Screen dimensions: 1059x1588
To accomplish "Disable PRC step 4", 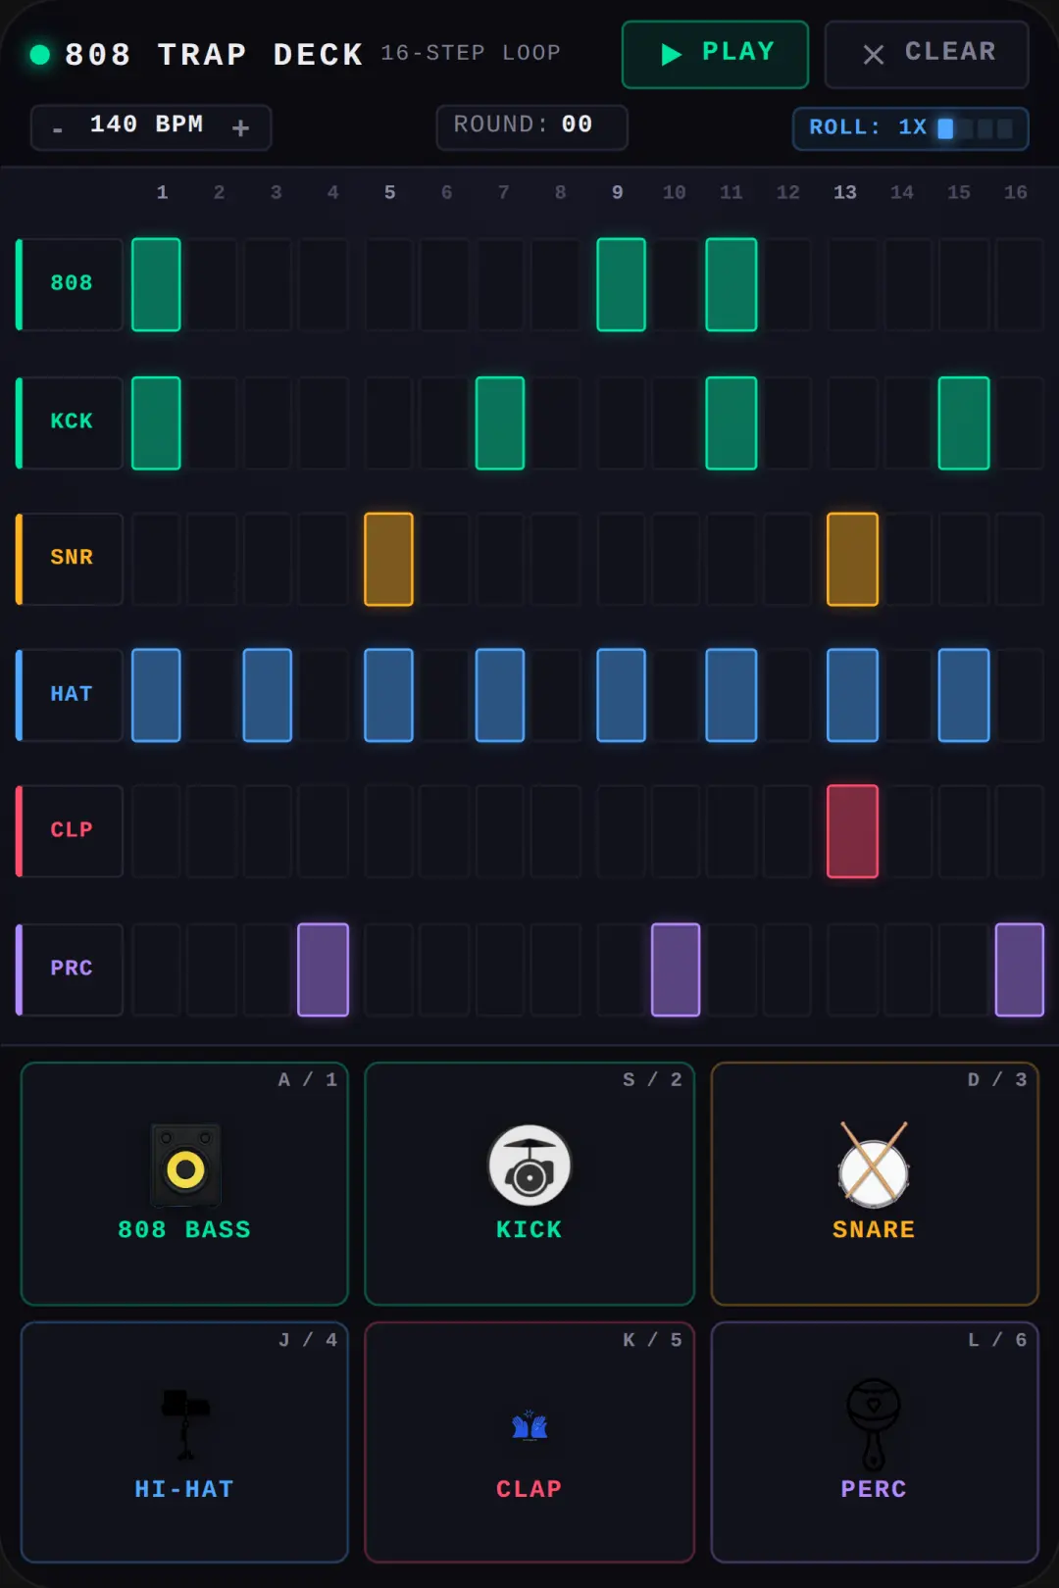I will (x=324, y=969).
